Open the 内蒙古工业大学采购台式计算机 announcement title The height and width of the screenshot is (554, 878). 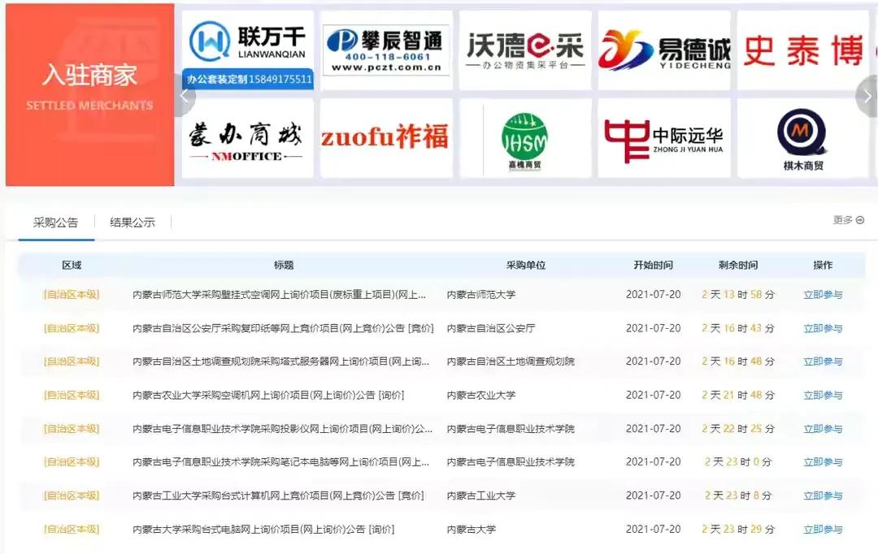pos(278,496)
